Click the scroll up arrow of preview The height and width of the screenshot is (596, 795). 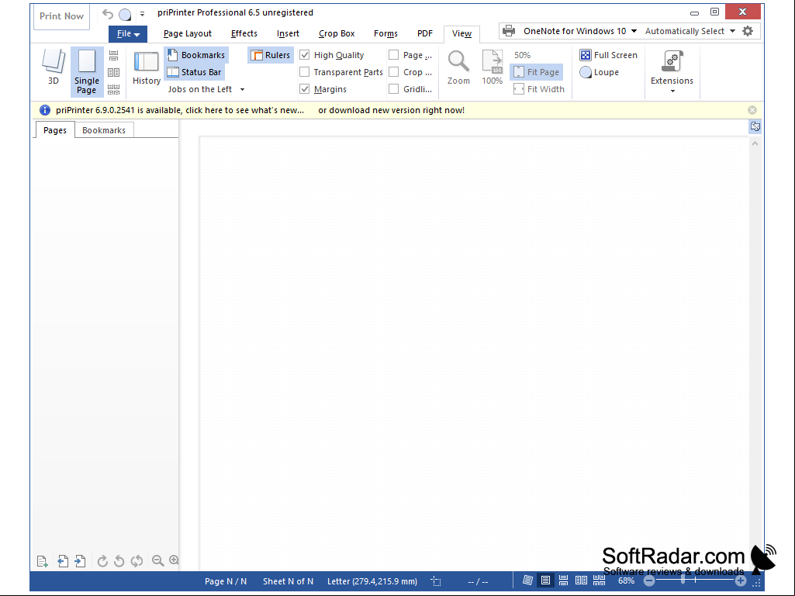(x=755, y=144)
